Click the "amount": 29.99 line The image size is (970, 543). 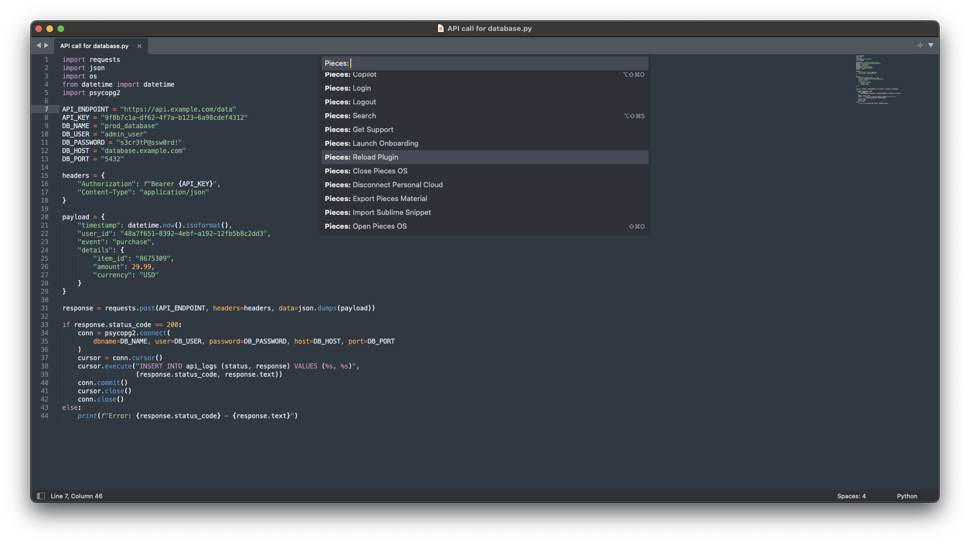(124, 267)
